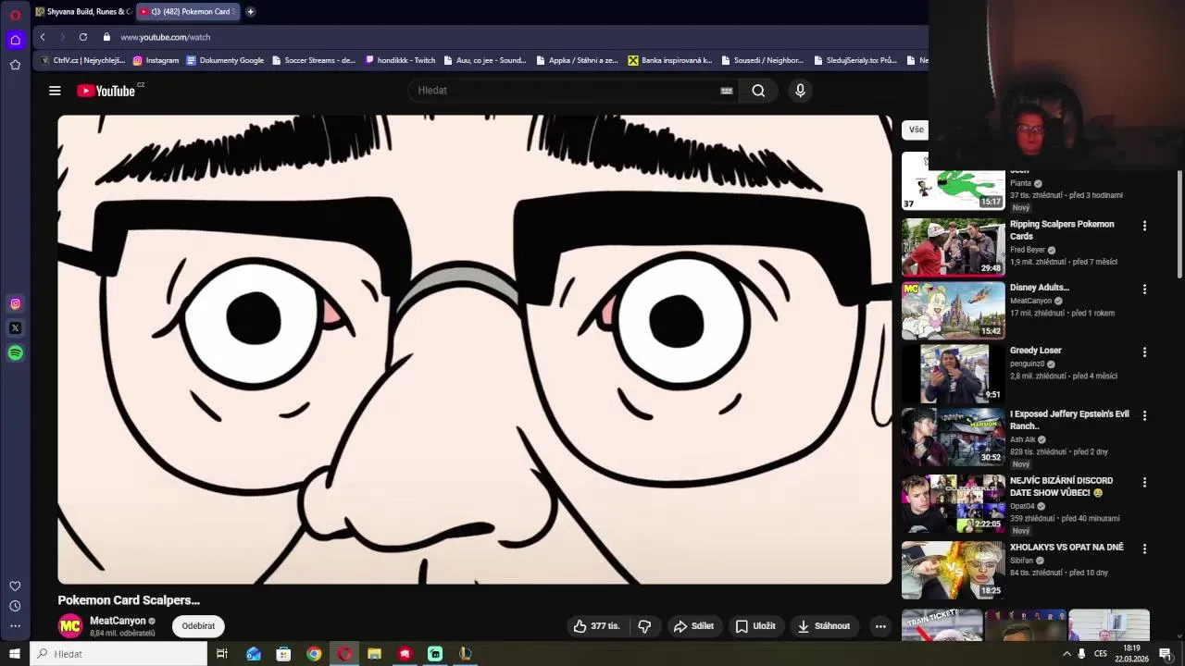Image resolution: width=1185 pixels, height=666 pixels.
Task: Open X (Twitter) in the Opera sidebar
Action: click(15, 327)
